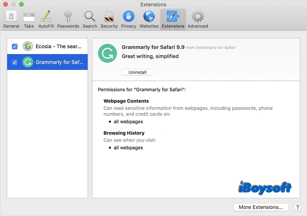Click the green fullscreen window button

21,4
